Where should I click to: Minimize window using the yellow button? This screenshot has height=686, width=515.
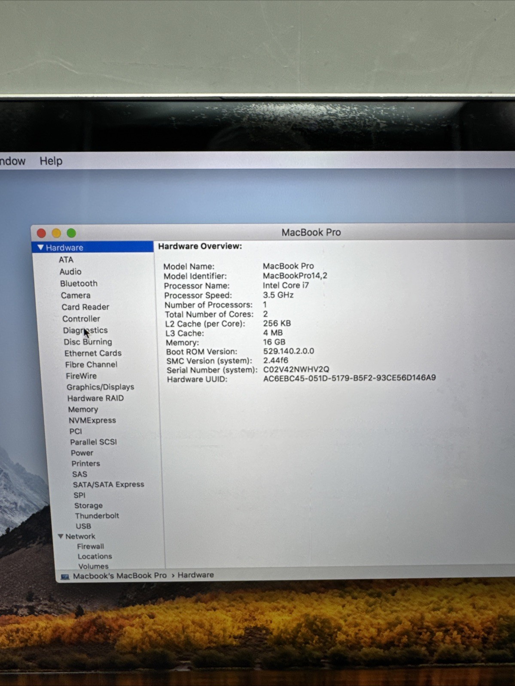56,233
